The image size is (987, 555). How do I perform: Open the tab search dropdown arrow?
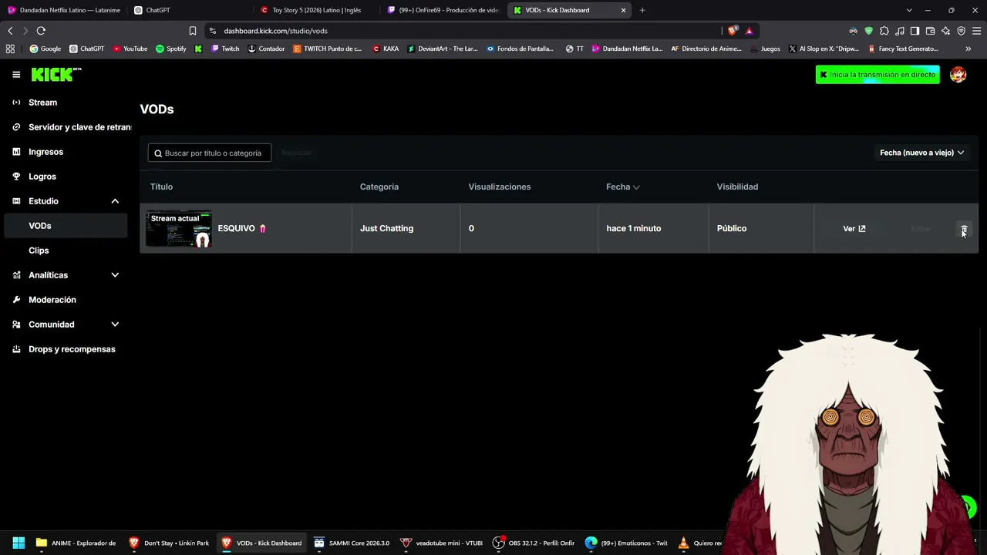tap(909, 10)
